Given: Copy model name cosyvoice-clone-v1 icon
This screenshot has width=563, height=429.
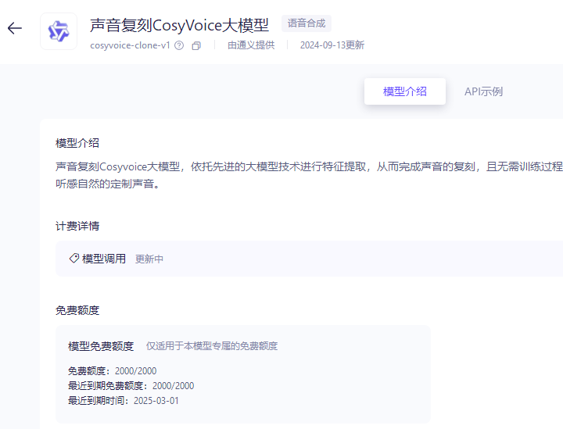Looking at the screenshot, I should pyautogui.click(x=196, y=46).
